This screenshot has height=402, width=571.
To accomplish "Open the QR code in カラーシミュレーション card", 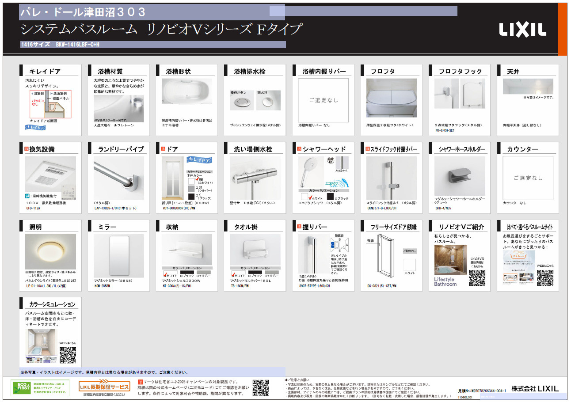I will pos(68,355).
